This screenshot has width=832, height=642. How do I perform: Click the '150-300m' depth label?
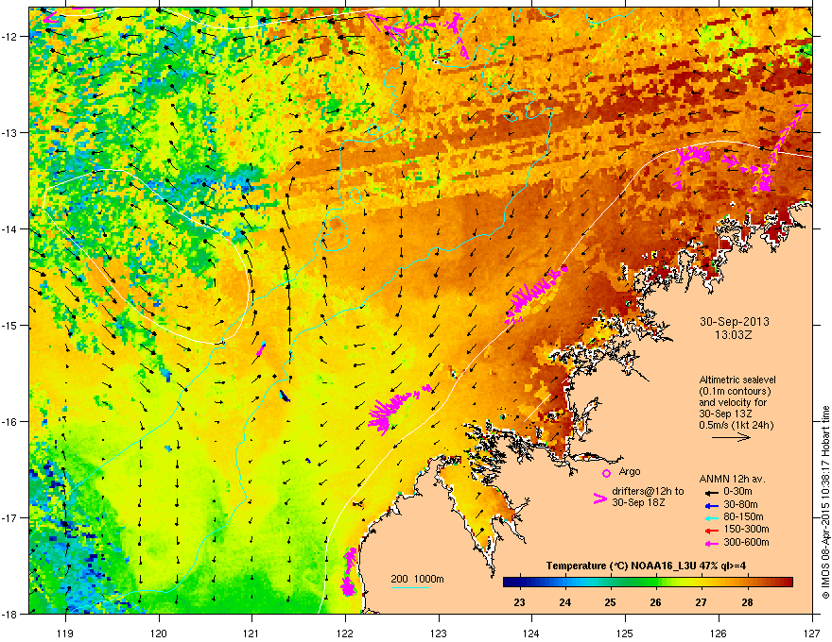(746, 529)
